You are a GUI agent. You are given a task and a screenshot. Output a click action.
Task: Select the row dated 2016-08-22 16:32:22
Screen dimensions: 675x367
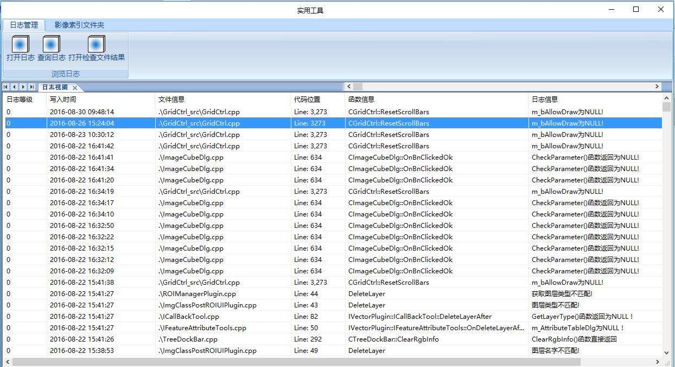click(x=334, y=237)
